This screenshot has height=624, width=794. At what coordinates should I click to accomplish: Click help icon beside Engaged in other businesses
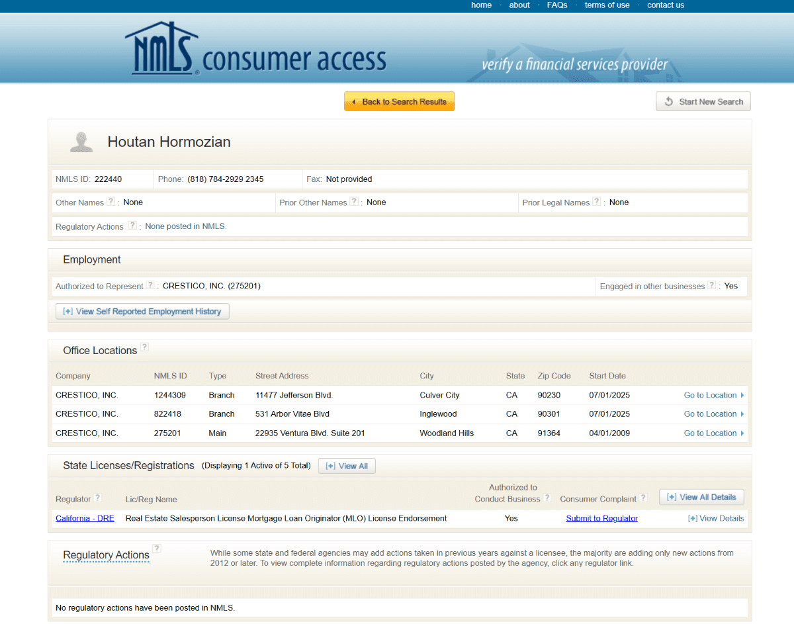(x=711, y=286)
